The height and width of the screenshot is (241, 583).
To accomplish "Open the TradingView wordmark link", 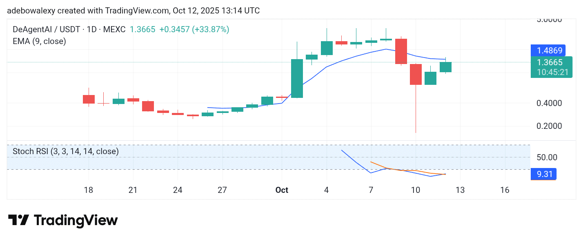I will coord(76,220).
